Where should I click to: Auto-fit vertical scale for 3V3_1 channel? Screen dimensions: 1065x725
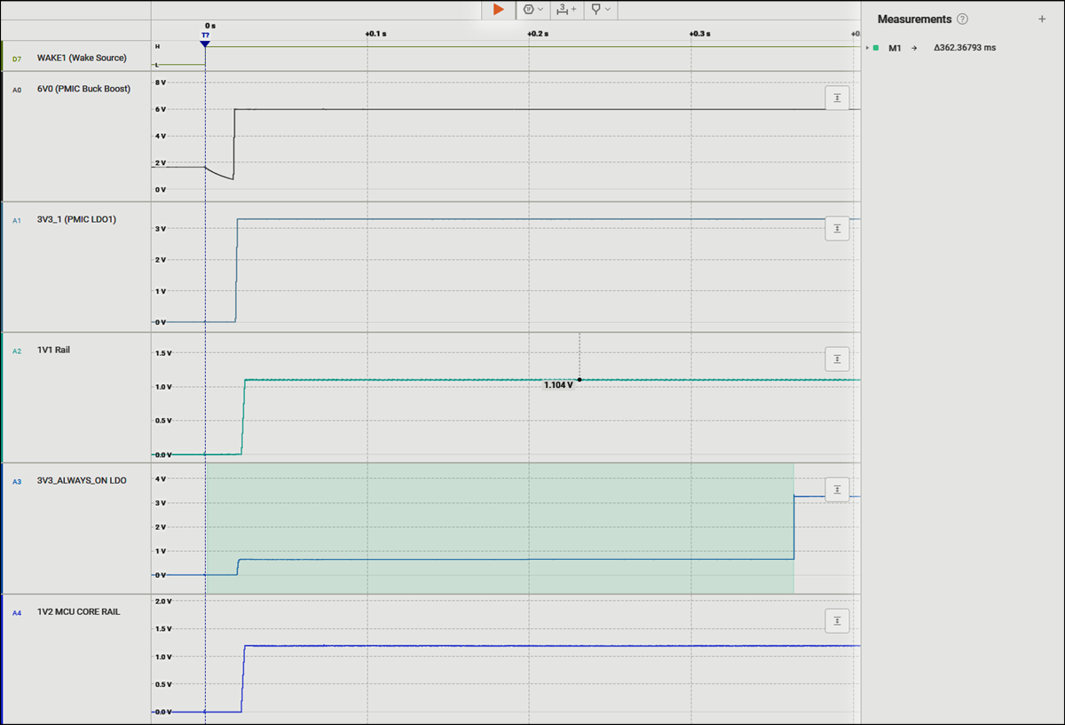coord(837,228)
